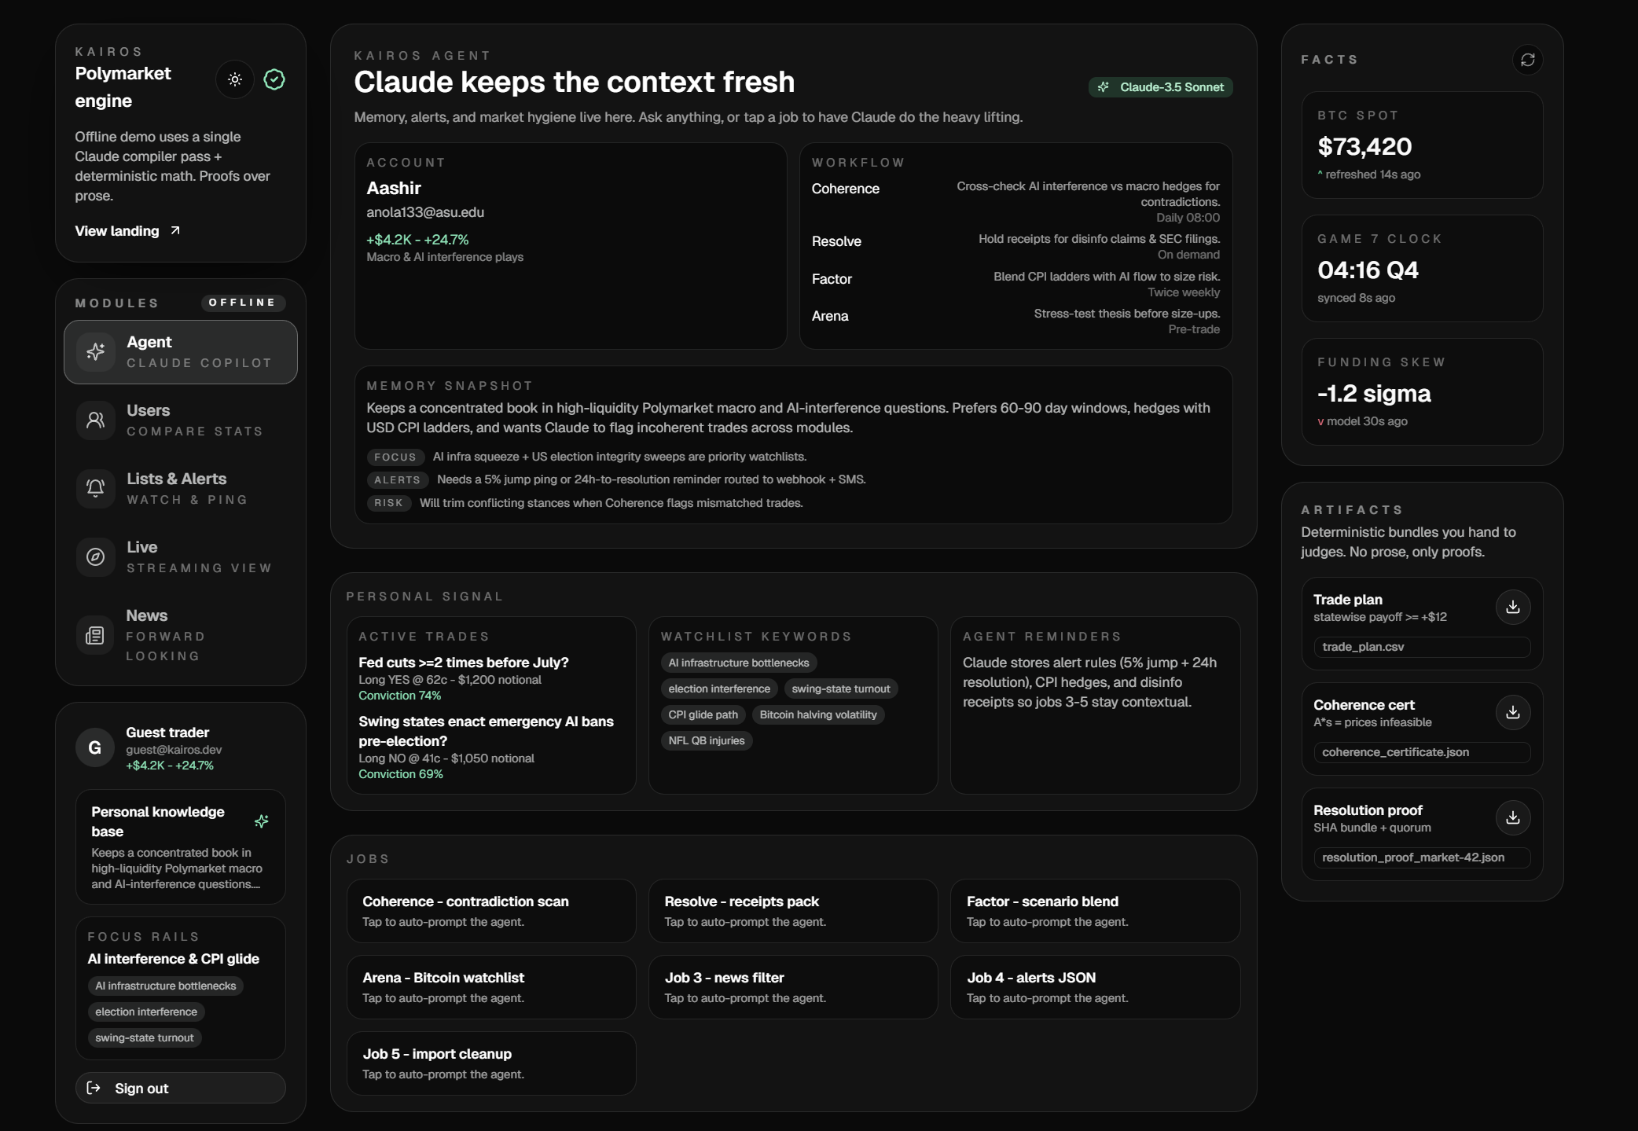Click the green verified check icon
Screen dimensions: 1638x1131
[274, 79]
